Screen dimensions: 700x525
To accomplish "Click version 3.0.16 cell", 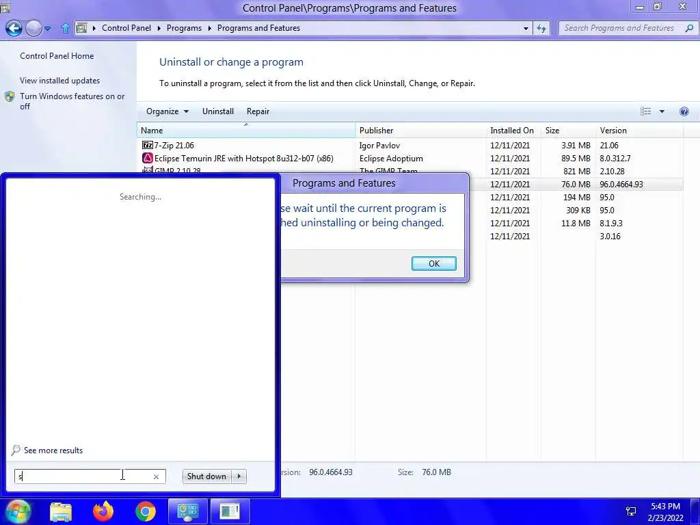I will [x=610, y=236].
